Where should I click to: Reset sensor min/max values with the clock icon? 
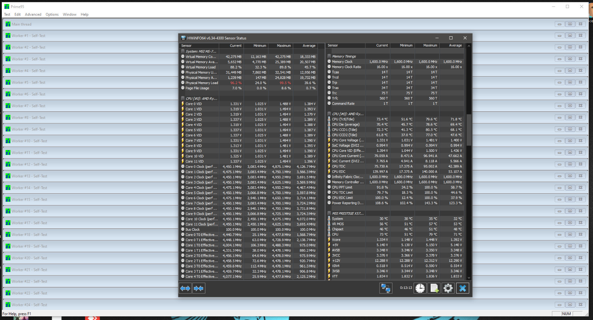420,288
